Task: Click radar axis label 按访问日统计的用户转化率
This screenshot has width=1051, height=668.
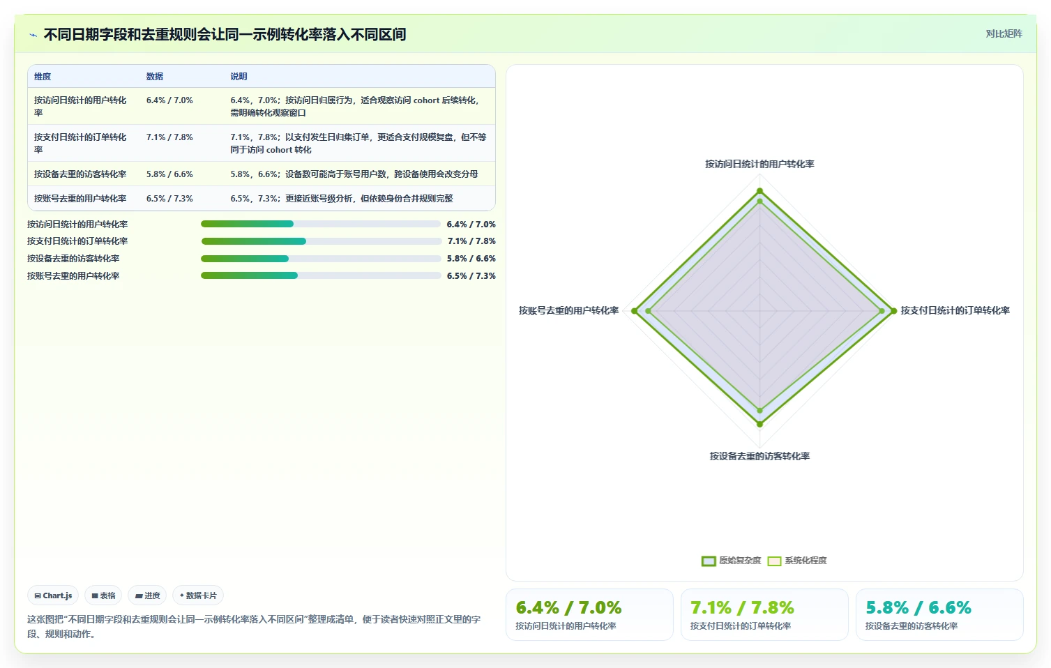Action: click(759, 164)
